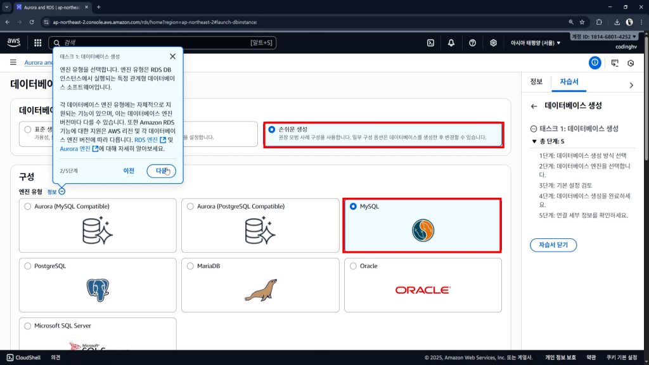Viewport: 649px width, 365px height.
Task: Select the MySQL engine radio button
Action: [x=353, y=206]
